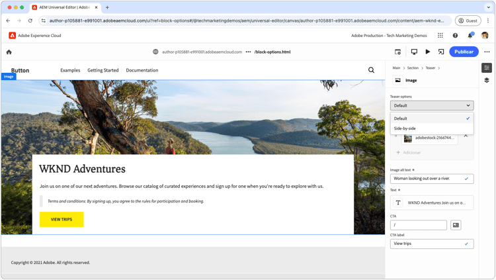Click the Copyright 2021 Adobe footer text
The width and height of the screenshot is (496, 280).
50,263
